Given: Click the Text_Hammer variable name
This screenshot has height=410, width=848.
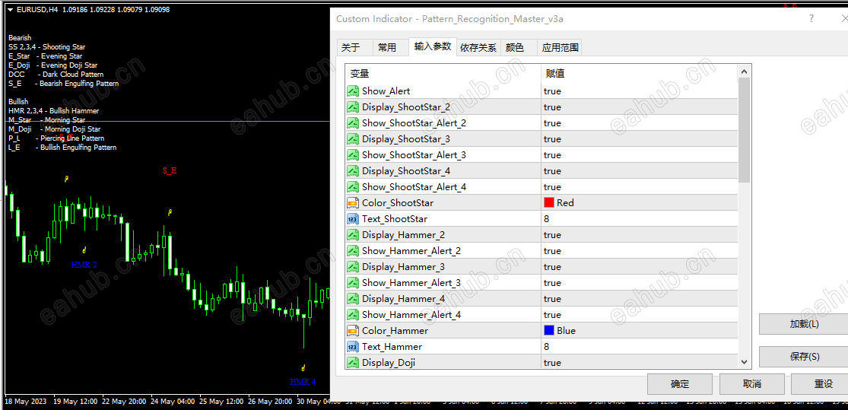Looking at the screenshot, I should click(x=392, y=346).
